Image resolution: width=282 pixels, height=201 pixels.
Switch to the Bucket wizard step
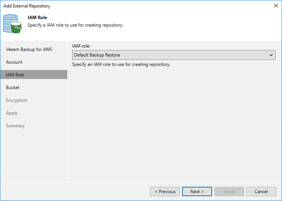[x=13, y=88]
